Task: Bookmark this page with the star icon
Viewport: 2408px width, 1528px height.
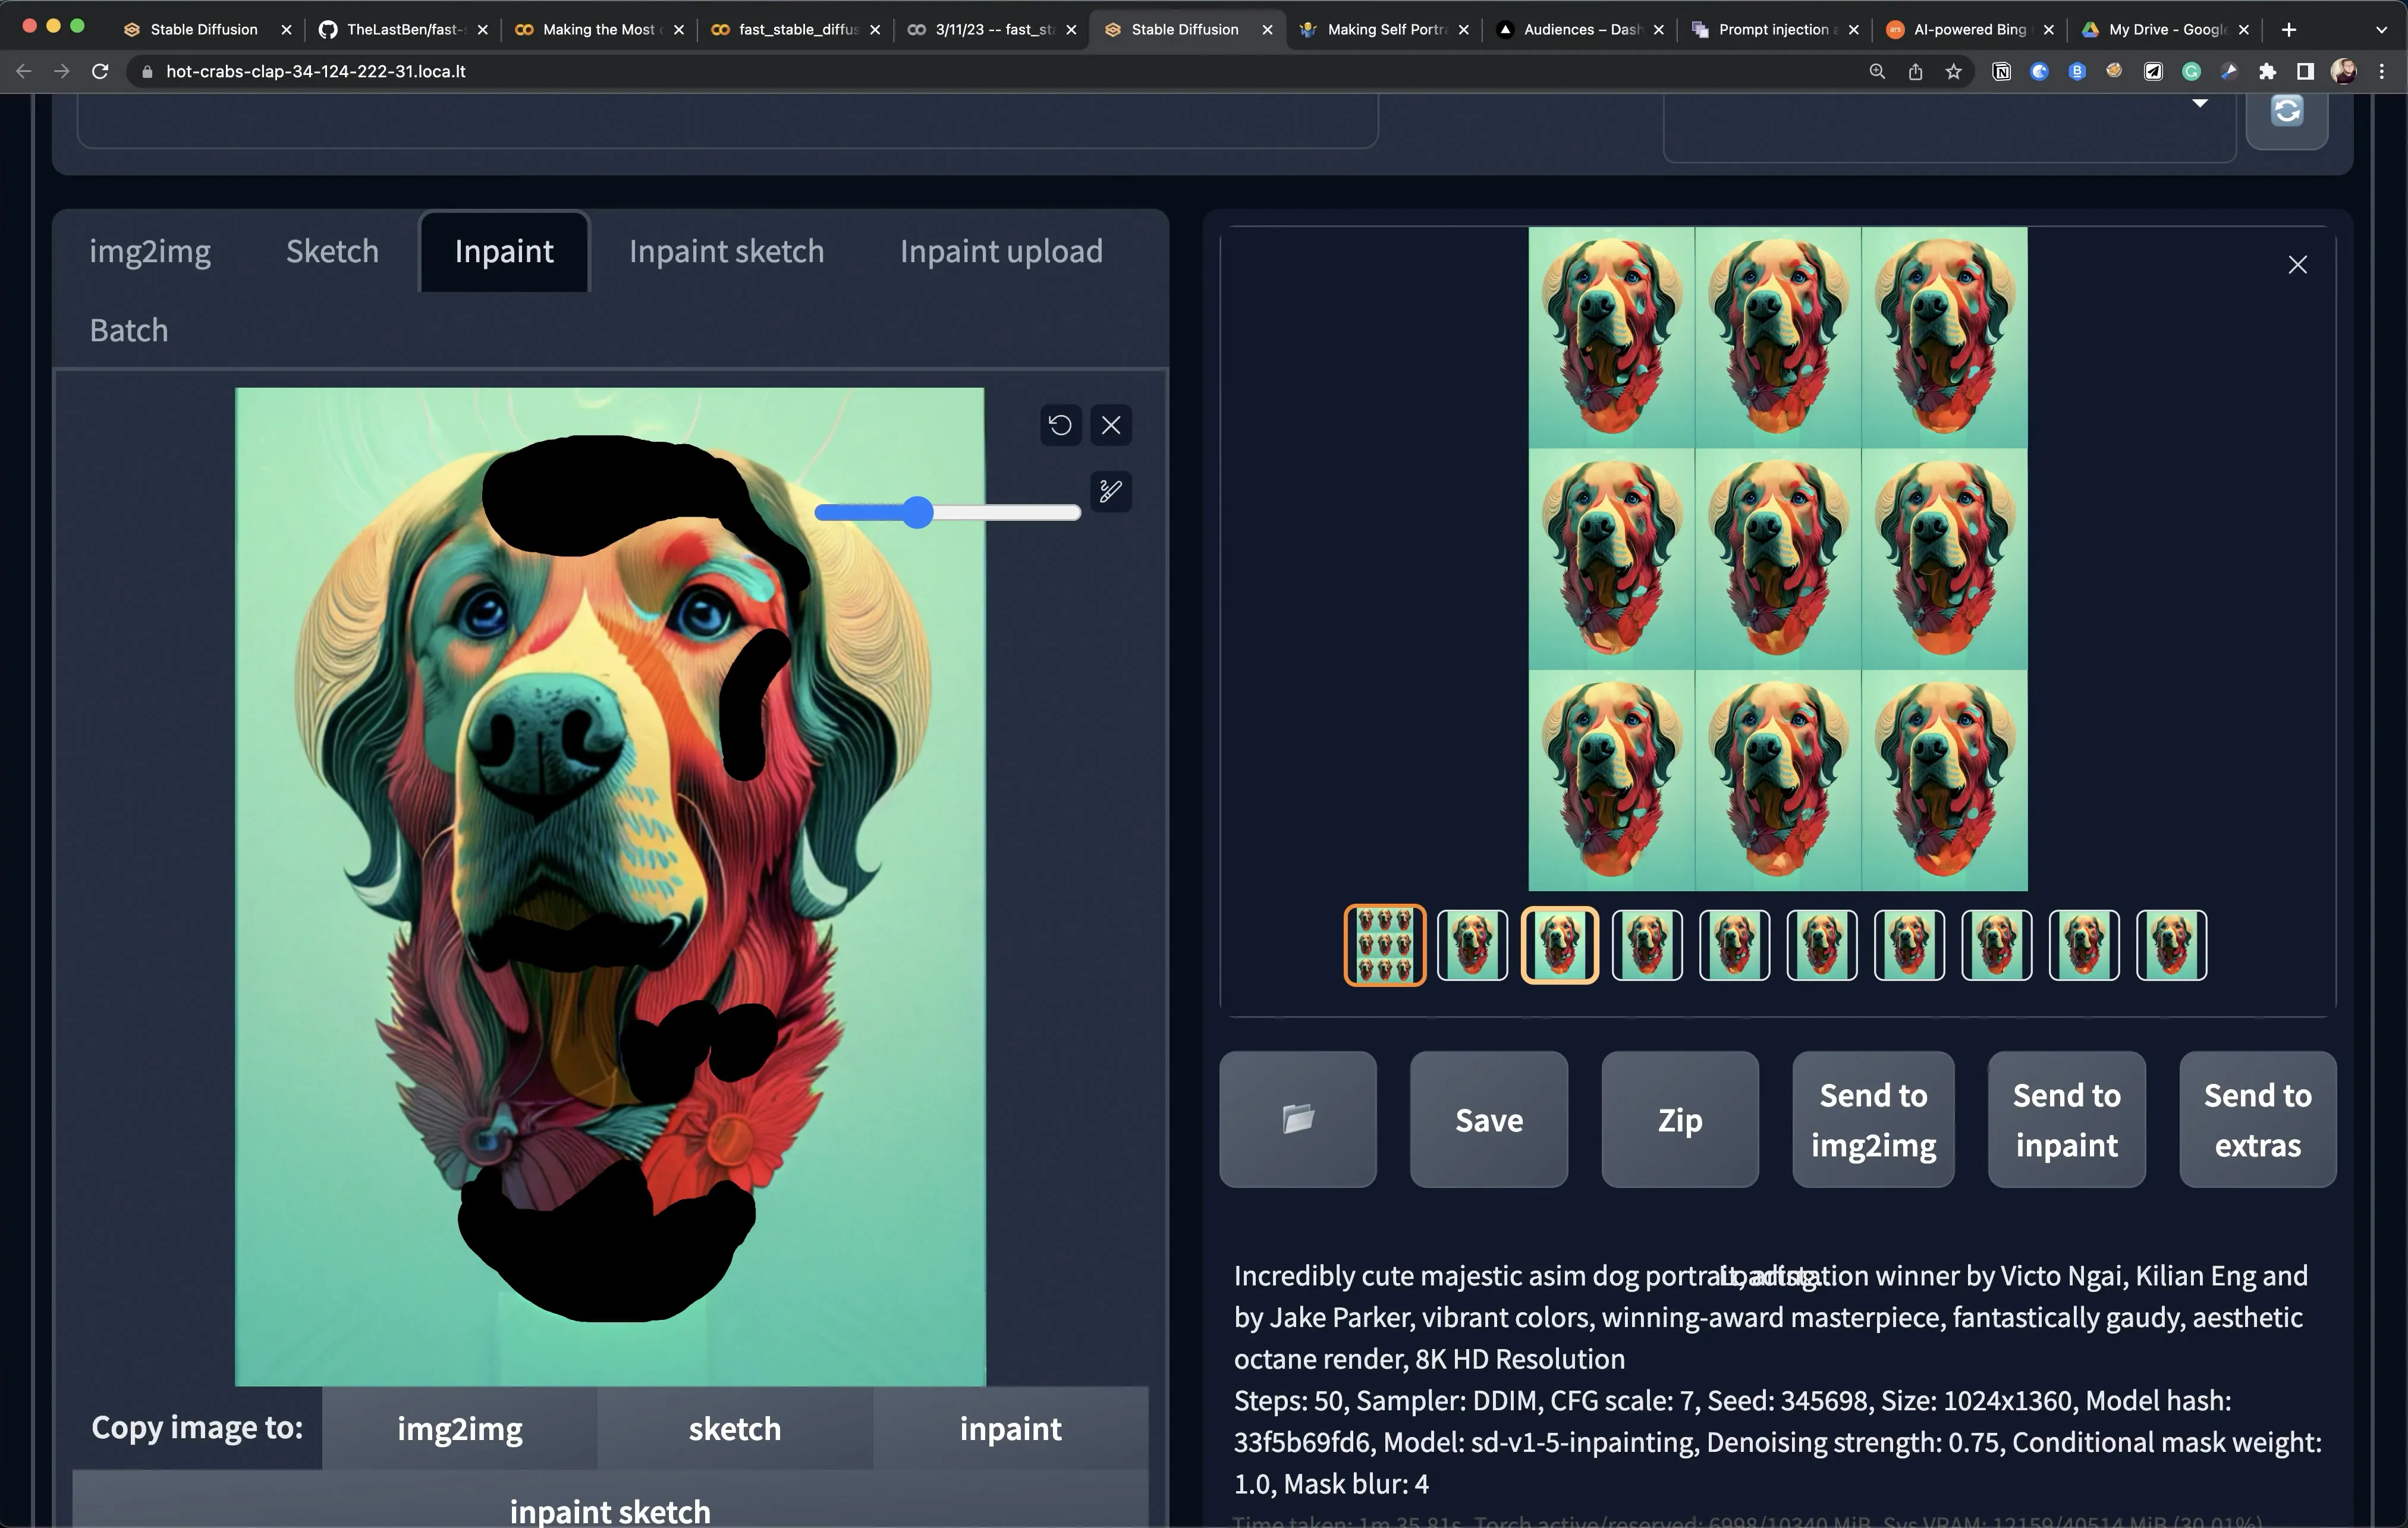Action: pyautogui.click(x=1954, y=71)
